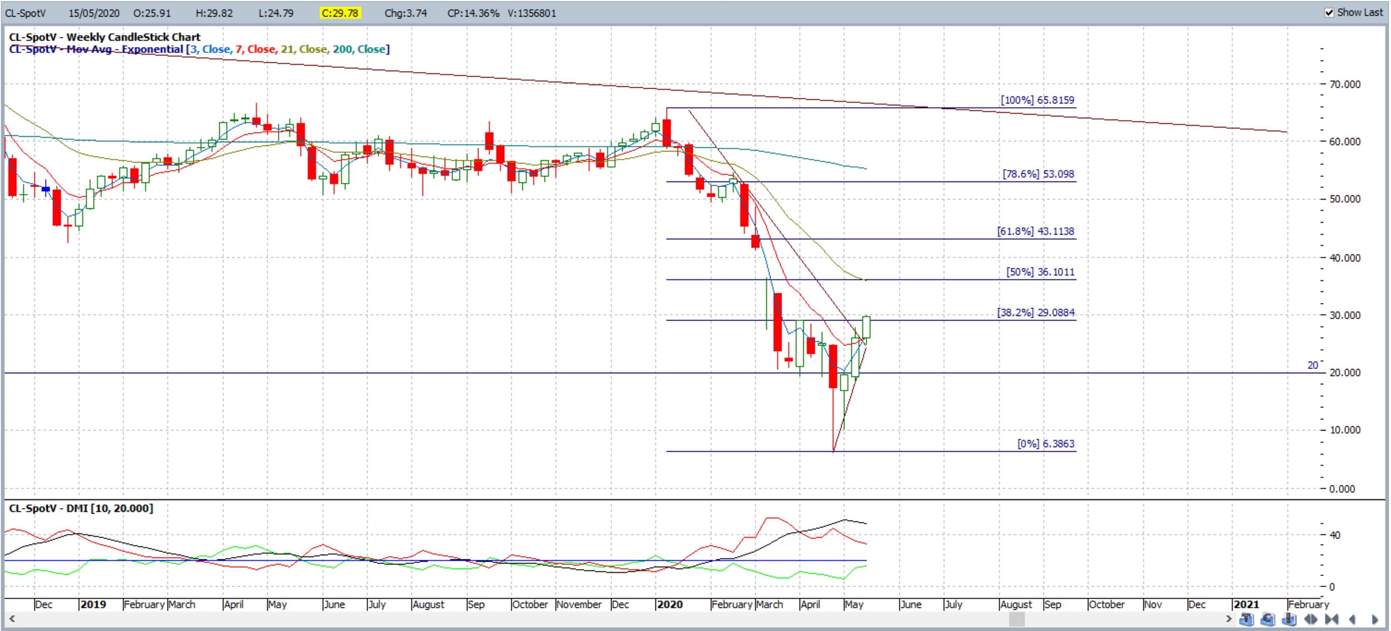Viewport: 1391px width, 631px height.
Task: Click the 20 horizontal line label
Action: (x=1313, y=365)
